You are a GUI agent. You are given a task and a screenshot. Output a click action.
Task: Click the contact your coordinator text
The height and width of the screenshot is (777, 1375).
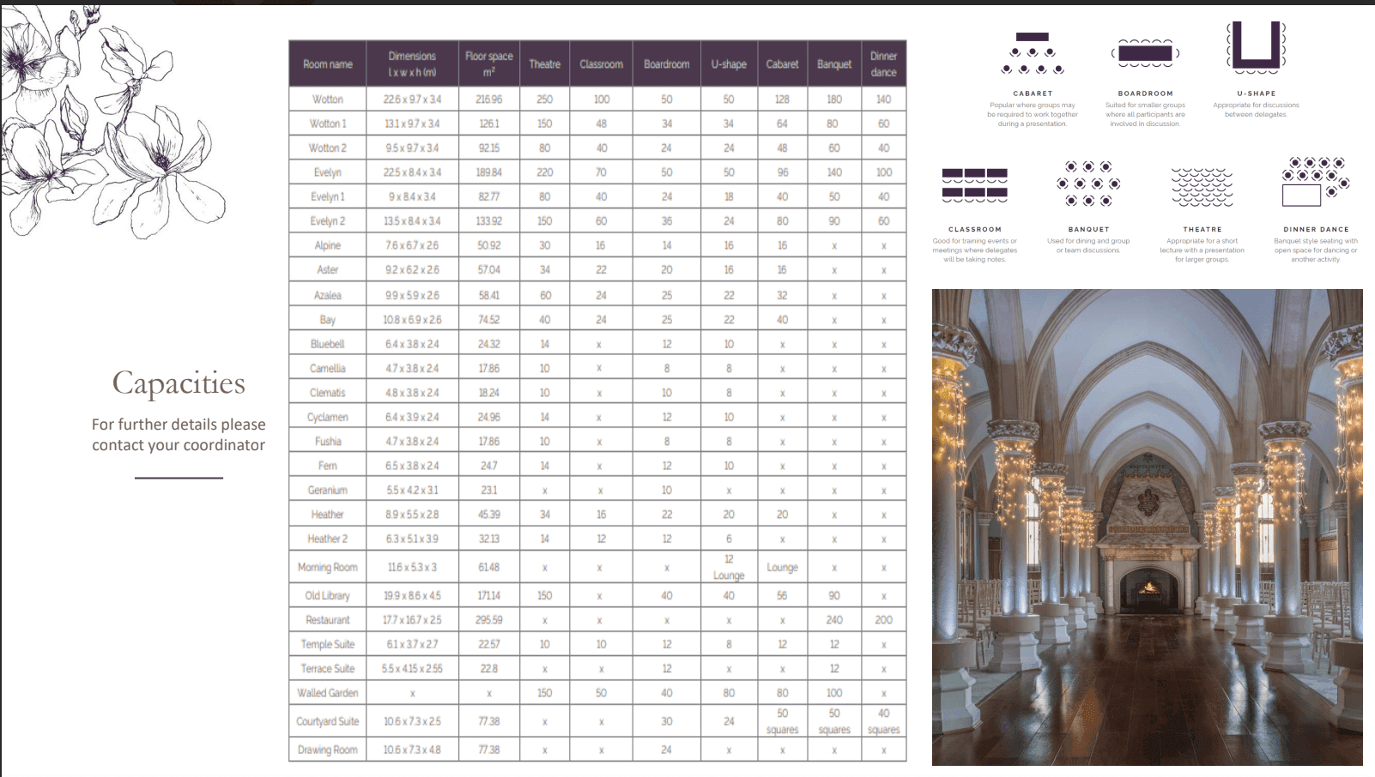pos(179,445)
